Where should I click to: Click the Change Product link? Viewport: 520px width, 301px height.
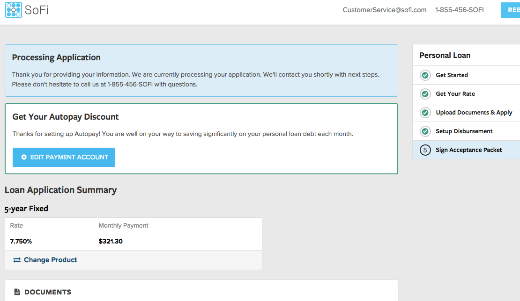(x=50, y=260)
